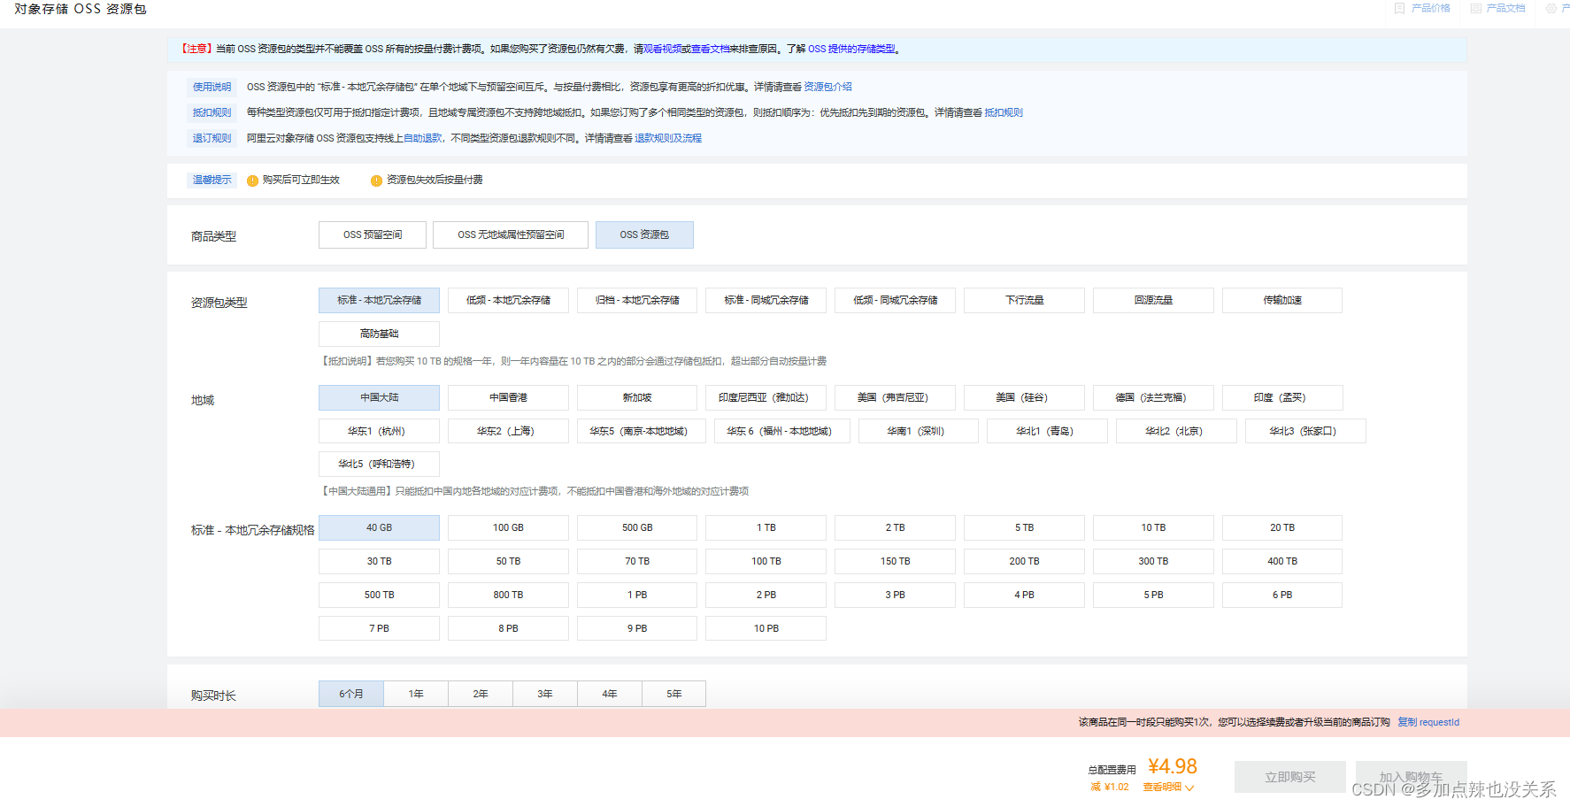This screenshot has height=807, width=1570.
Task: Pick the 新加坡 region
Action: tap(637, 397)
